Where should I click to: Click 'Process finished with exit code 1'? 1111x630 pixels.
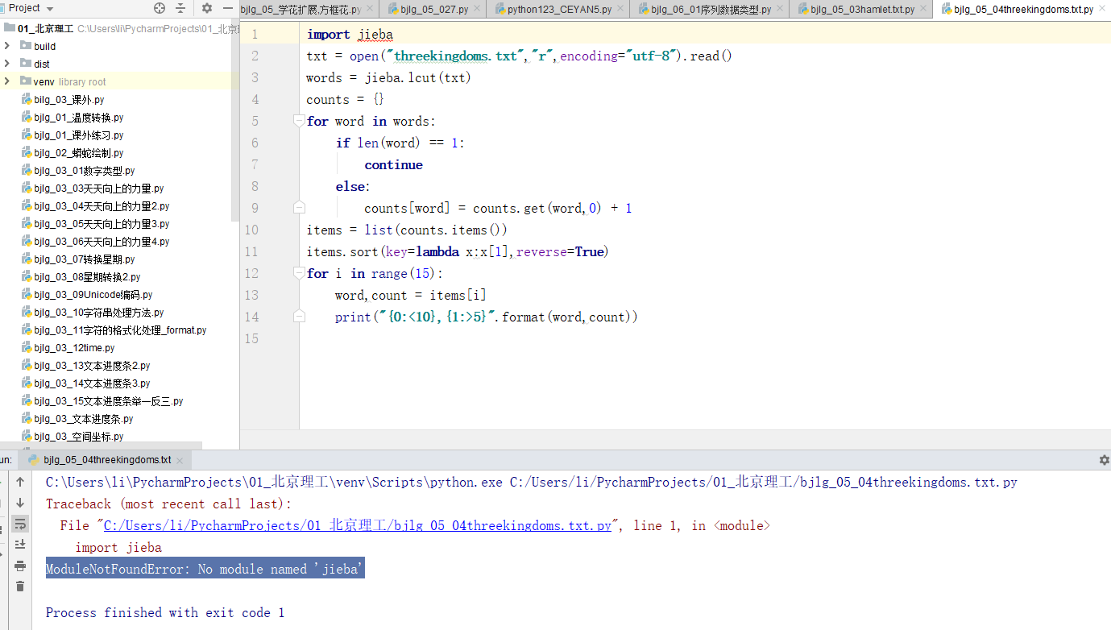(x=165, y=612)
